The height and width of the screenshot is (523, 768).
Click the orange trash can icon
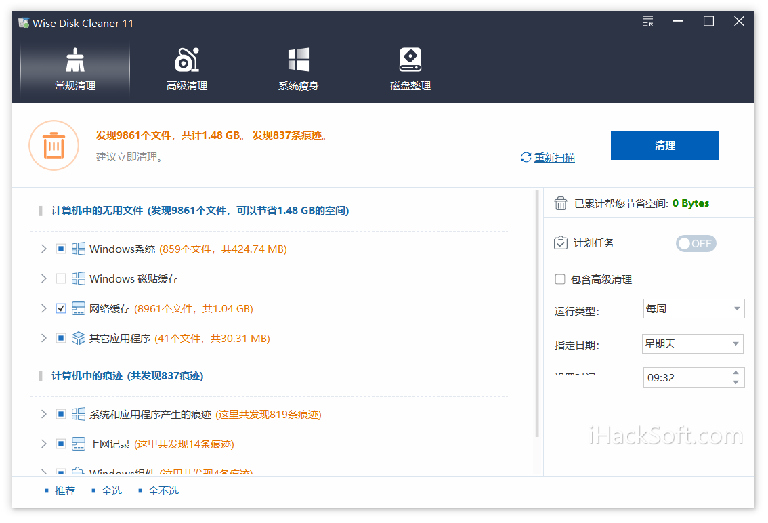(54, 146)
